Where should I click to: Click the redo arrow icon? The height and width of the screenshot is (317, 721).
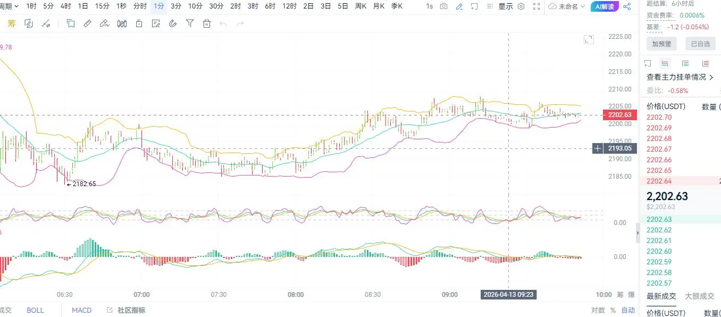coord(240,23)
